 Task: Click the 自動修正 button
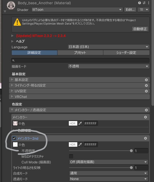tap(140, 29)
